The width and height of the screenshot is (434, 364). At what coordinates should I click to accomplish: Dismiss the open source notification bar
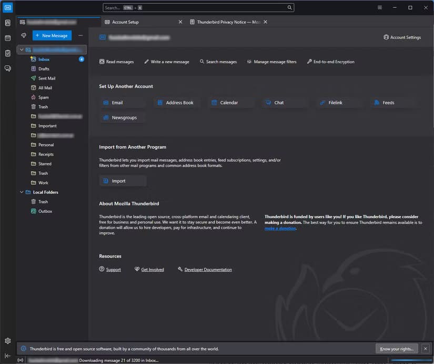[426, 349]
